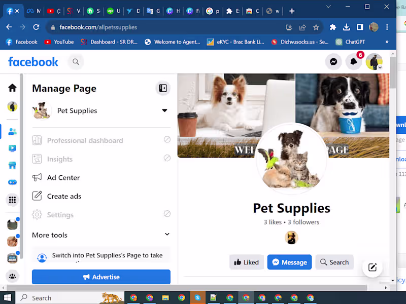Open Create ads
Screen dimensions: 406x304
point(101,196)
